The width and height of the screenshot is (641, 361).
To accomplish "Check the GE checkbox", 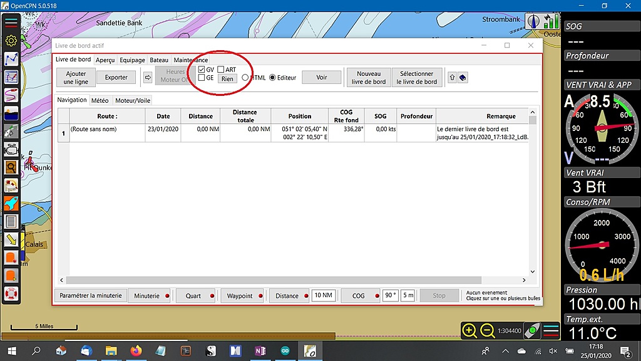I will 201,78.
